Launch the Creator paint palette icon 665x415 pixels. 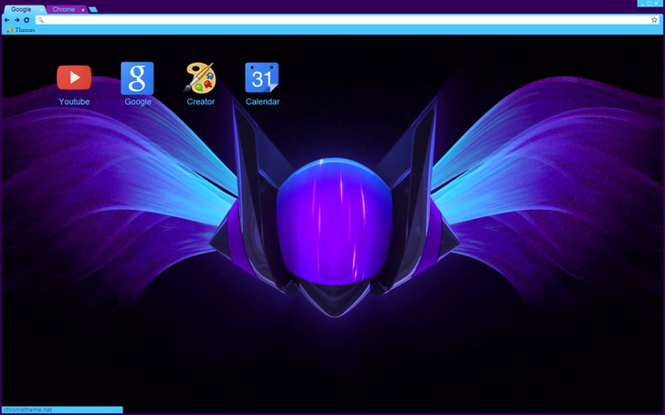pos(200,78)
